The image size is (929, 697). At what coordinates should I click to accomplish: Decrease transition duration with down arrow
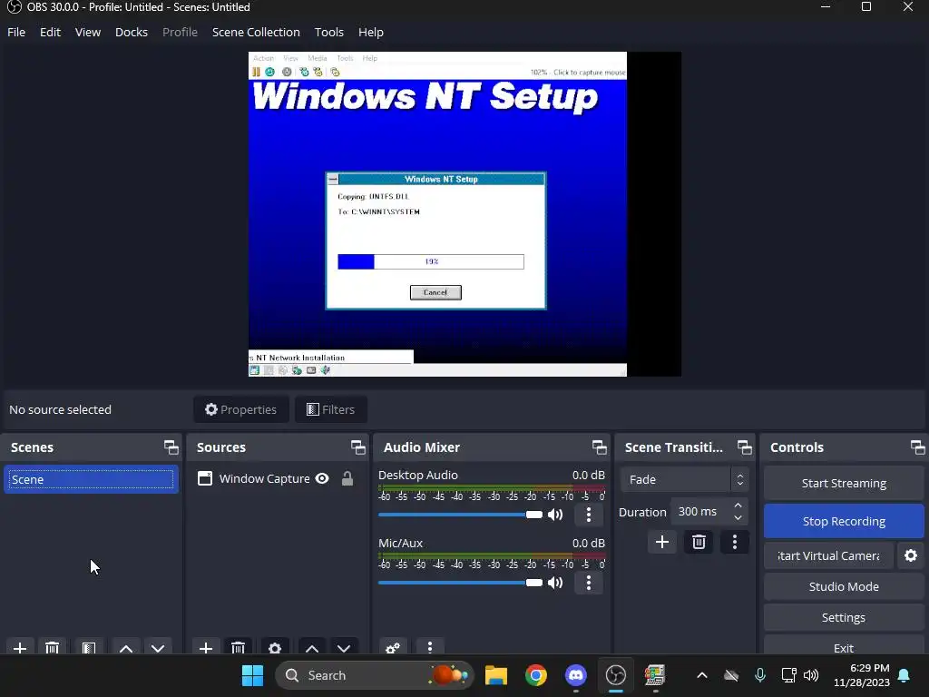coord(738,518)
